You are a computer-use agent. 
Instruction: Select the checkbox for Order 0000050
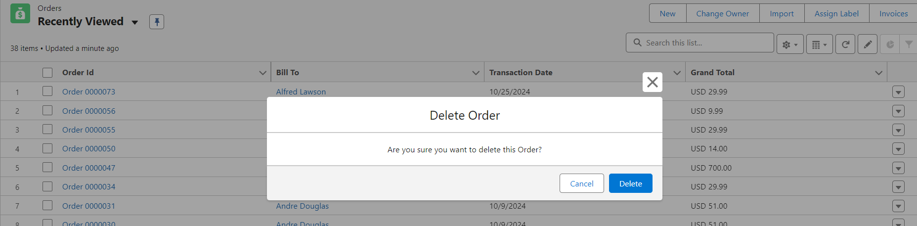[x=47, y=148]
